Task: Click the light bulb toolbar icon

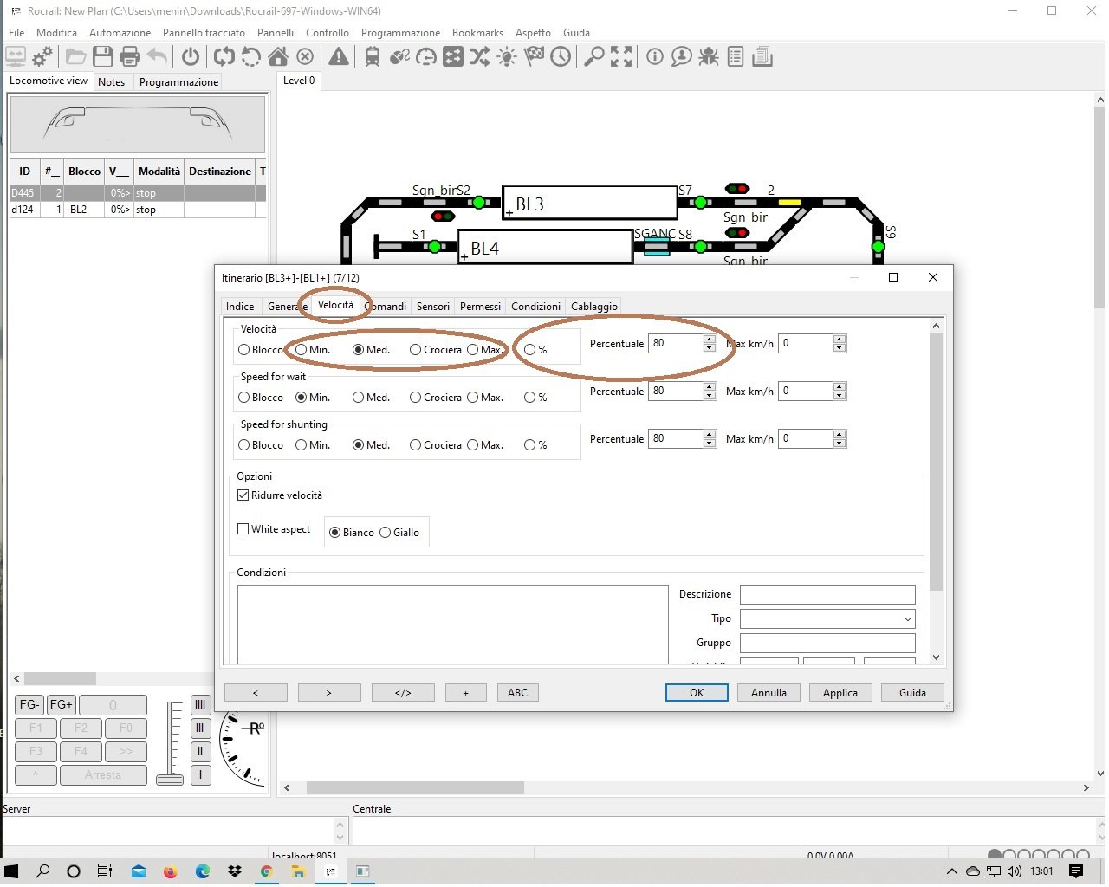Action: coord(507,57)
